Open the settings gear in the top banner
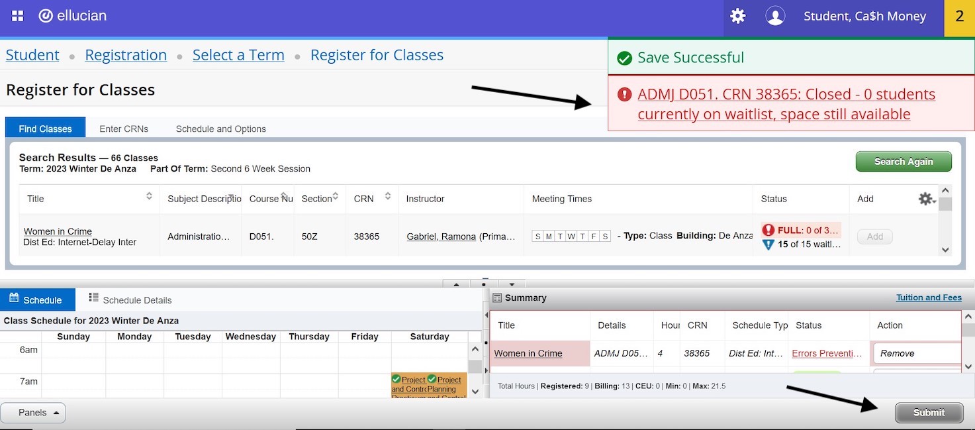The height and width of the screenshot is (430, 975). click(x=737, y=16)
